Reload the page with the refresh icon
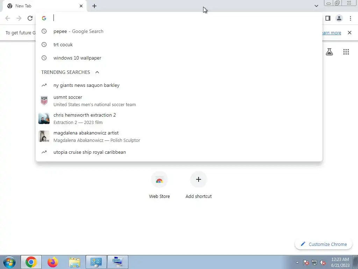The width and height of the screenshot is (358, 269). (x=30, y=18)
